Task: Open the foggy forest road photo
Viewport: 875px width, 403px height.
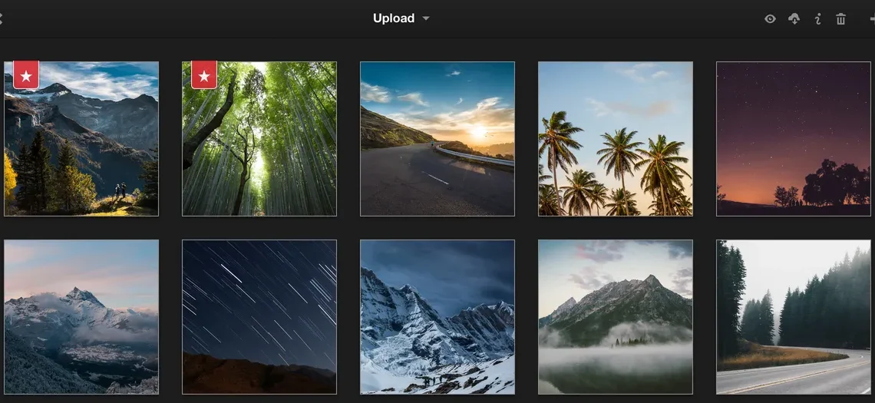Action: tap(794, 317)
